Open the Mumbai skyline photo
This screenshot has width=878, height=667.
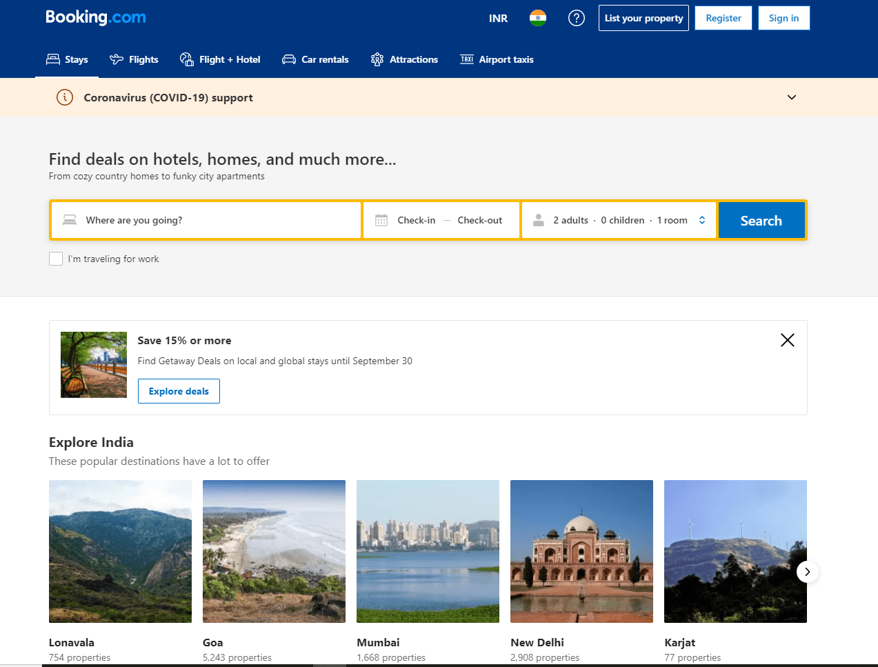click(x=428, y=551)
